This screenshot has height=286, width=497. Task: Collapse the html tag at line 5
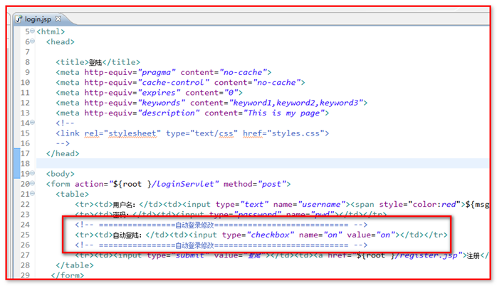(x=32, y=31)
